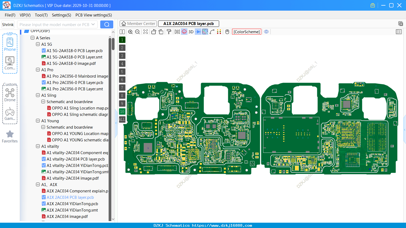Open the File(F) menu

tap(10, 15)
